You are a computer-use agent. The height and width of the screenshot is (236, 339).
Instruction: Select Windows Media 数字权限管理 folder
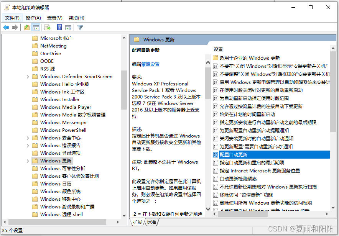tap(73, 115)
